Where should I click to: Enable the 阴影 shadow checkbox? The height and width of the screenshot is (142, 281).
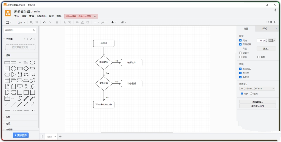pyautogui.click(x=241, y=57)
